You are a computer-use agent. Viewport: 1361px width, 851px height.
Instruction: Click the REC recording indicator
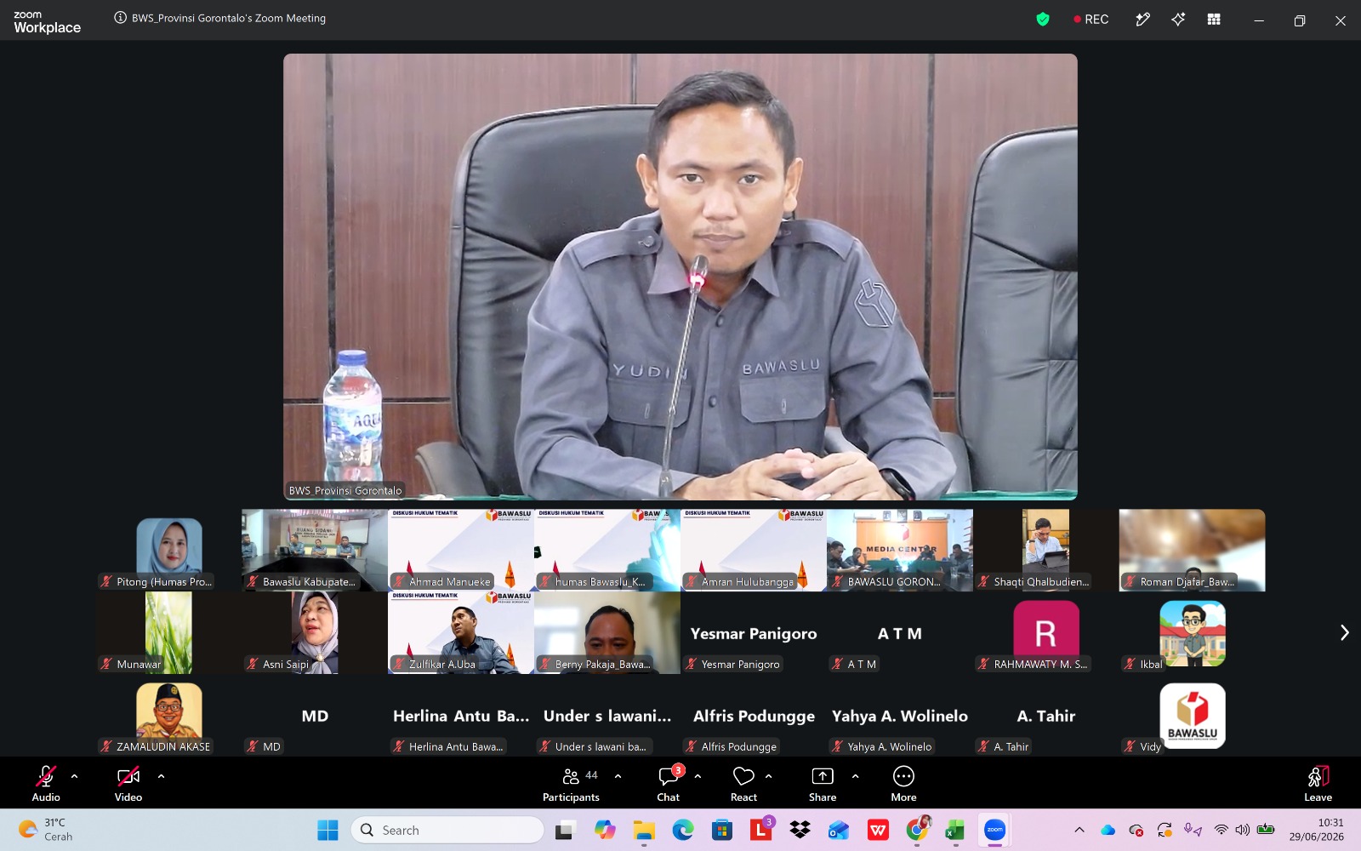click(1091, 19)
